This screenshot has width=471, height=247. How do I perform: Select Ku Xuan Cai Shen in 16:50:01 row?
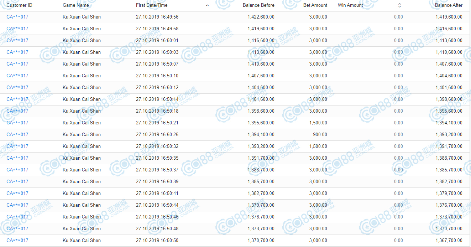click(x=82, y=41)
